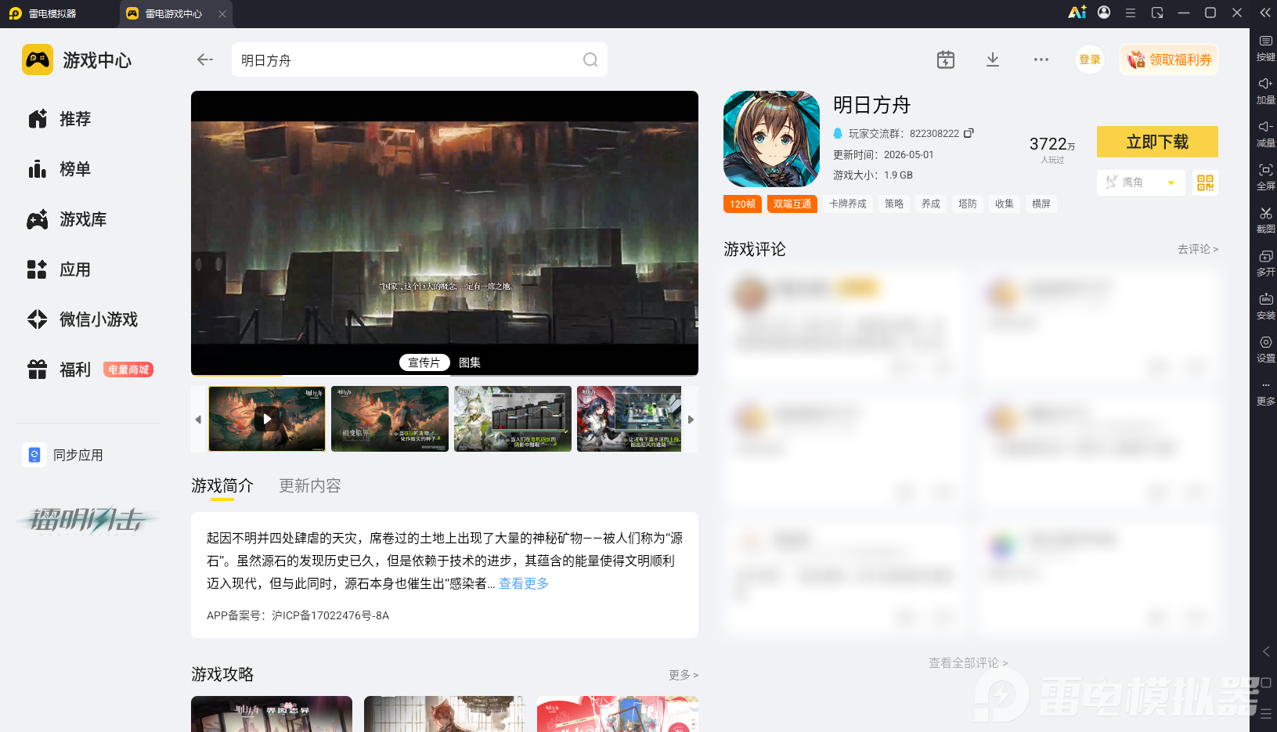The image size is (1277, 732).
Task: Click the 横屏 orientation tag
Action: click(x=1041, y=204)
